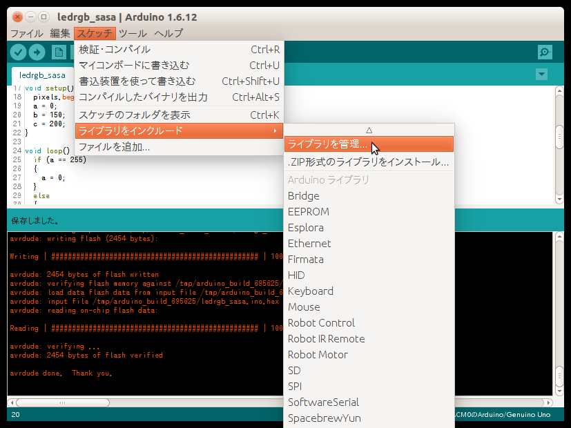Include the Firmata library
Image resolution: width=571 pixels, height=428 pixels.
click(x=369, y=260)
